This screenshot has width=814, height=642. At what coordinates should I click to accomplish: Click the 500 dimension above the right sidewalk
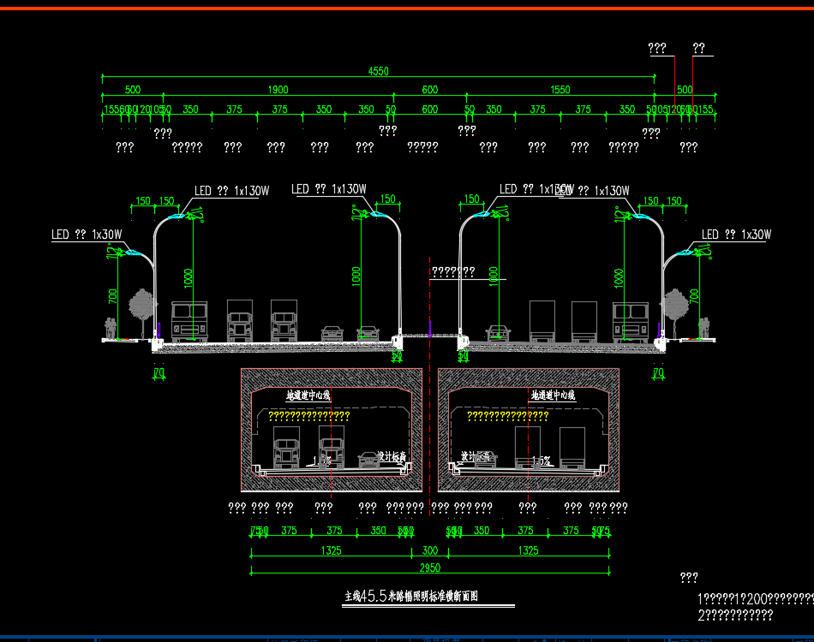tap(685, 90)
